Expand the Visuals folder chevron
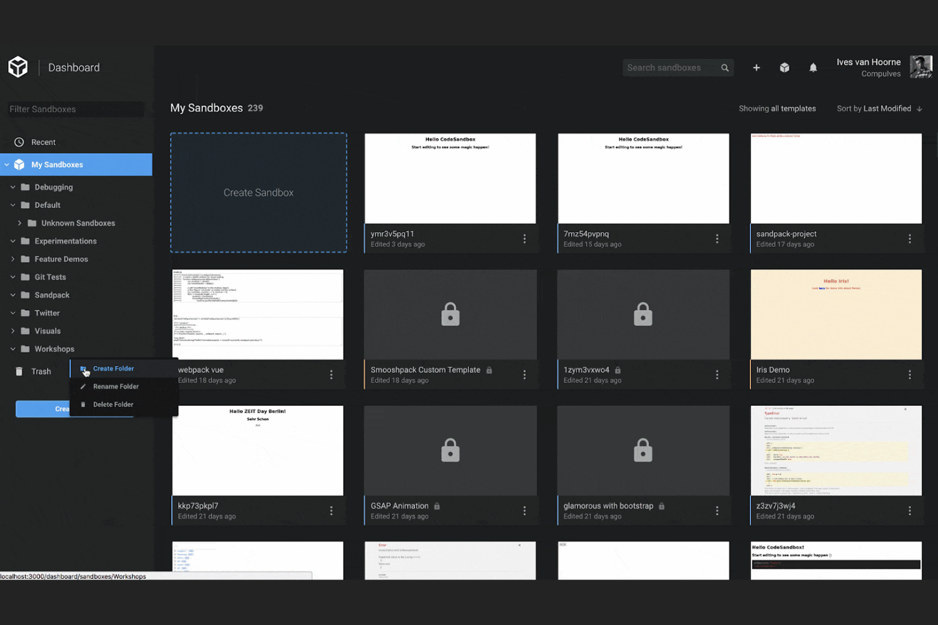The image size is (938, 625). [x=13, y=331]
